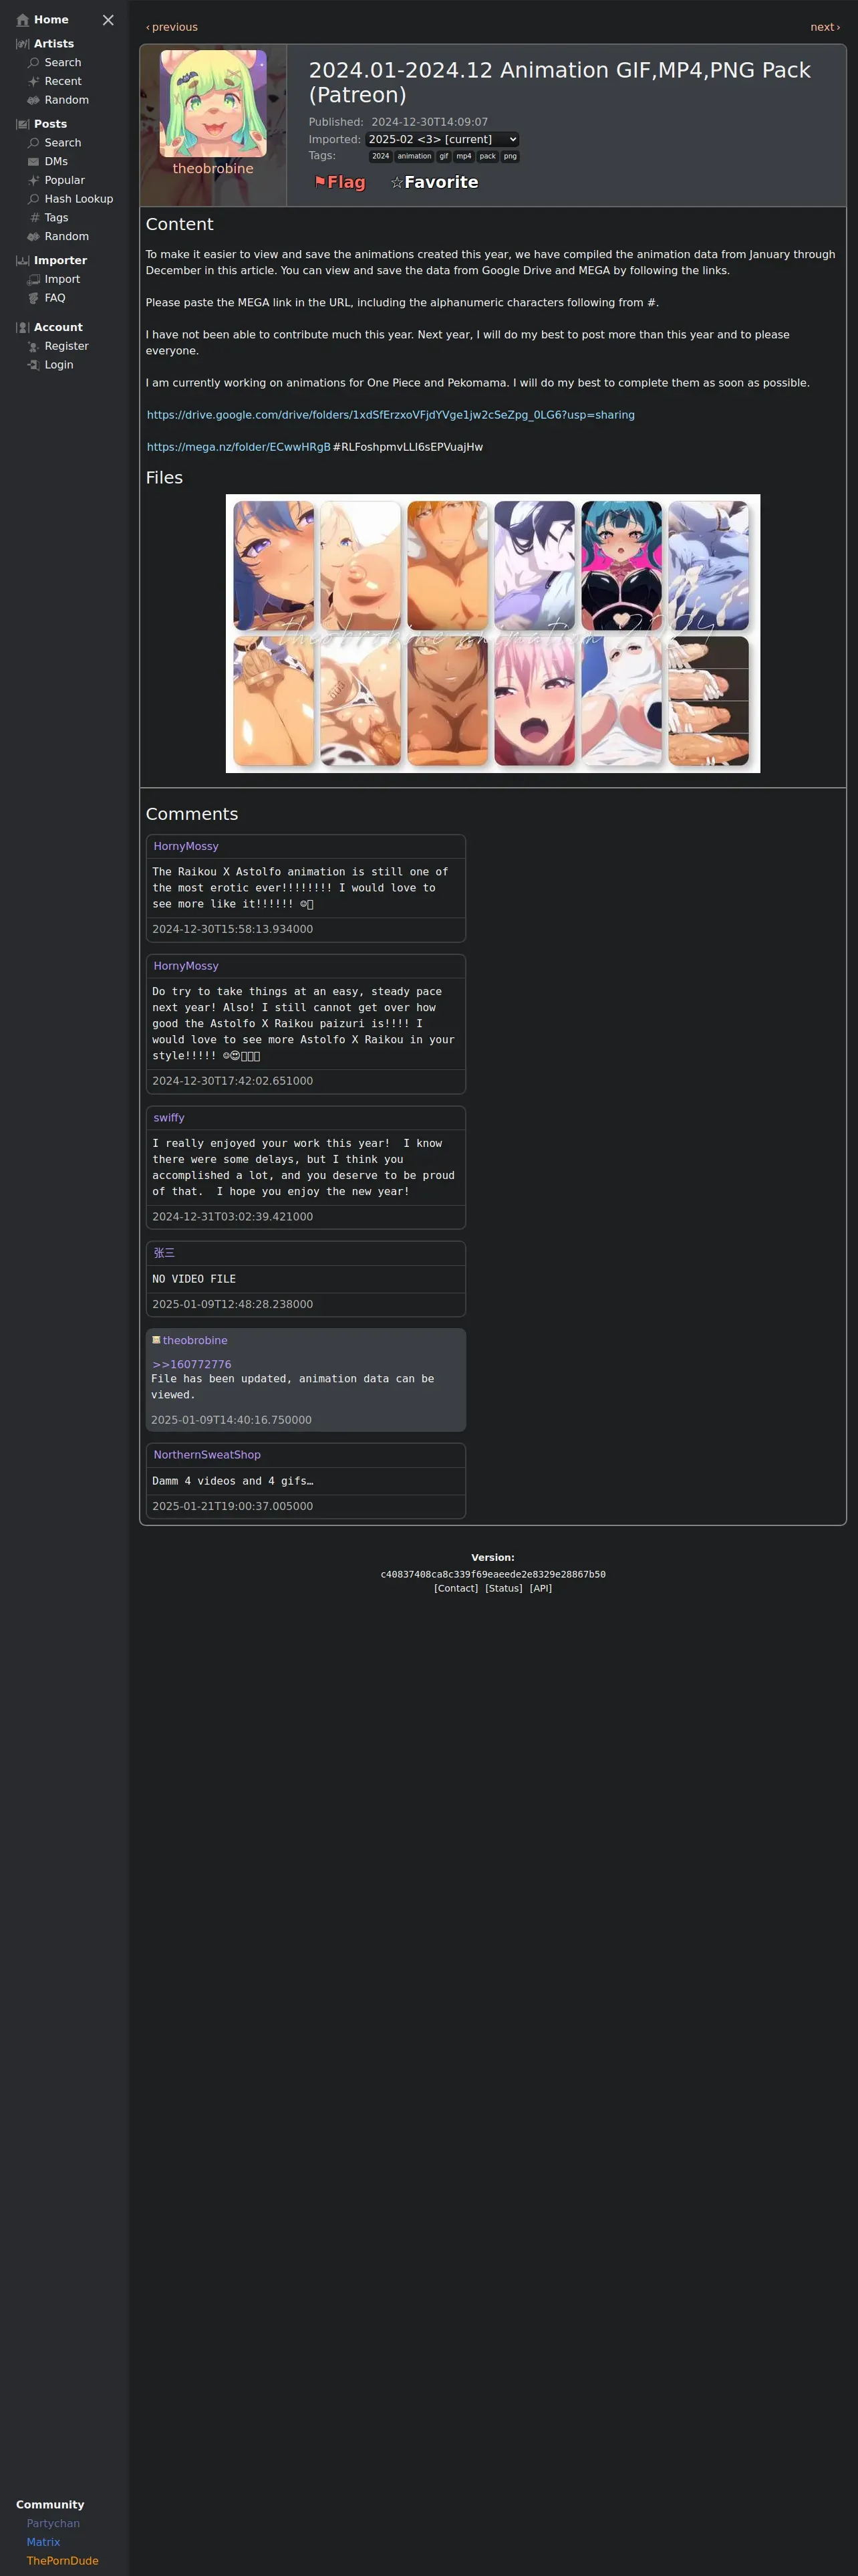858x2576 pixels.
Task: Click magnifier icon beside Posts Search
Action: point(34,143)
